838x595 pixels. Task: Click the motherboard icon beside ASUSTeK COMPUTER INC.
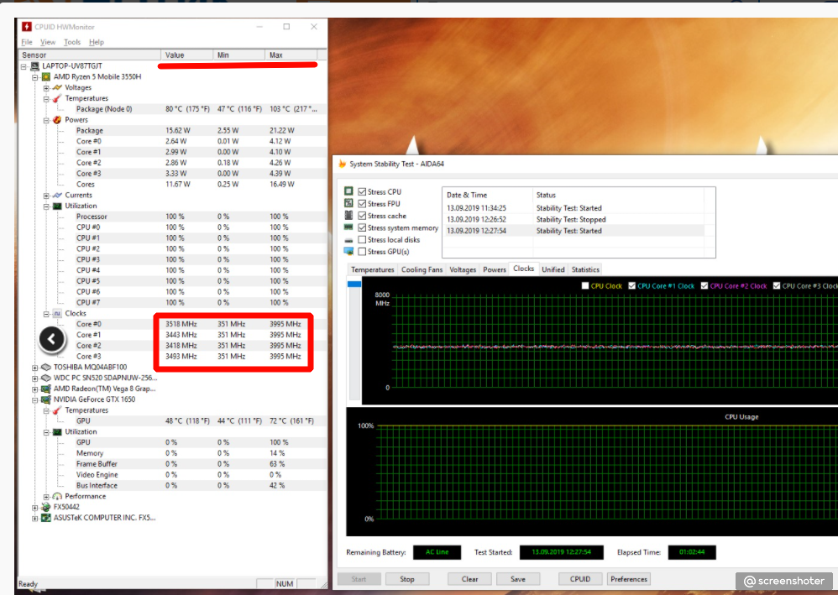tap(46, 518)
